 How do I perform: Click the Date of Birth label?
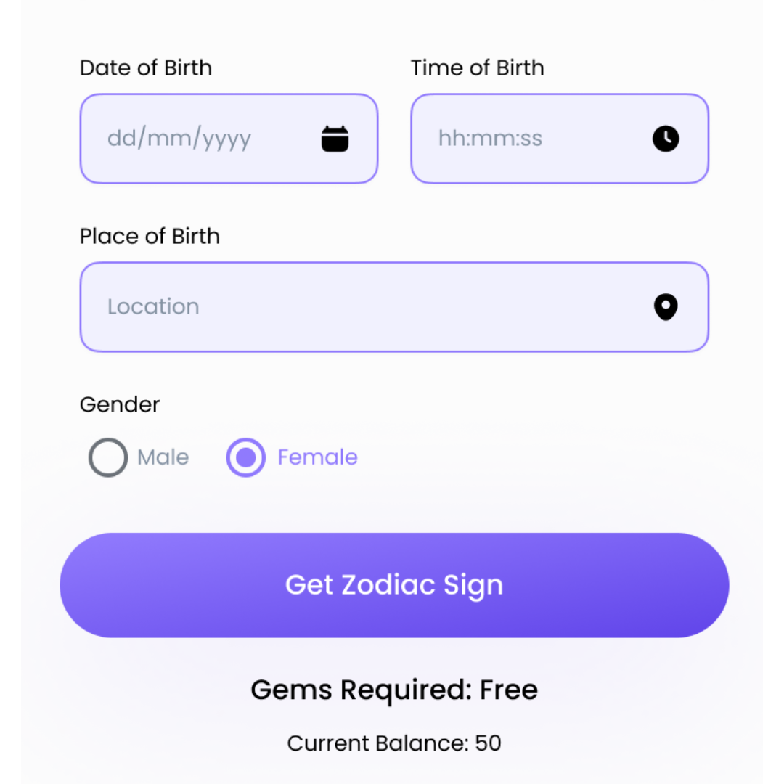point(146,68)
